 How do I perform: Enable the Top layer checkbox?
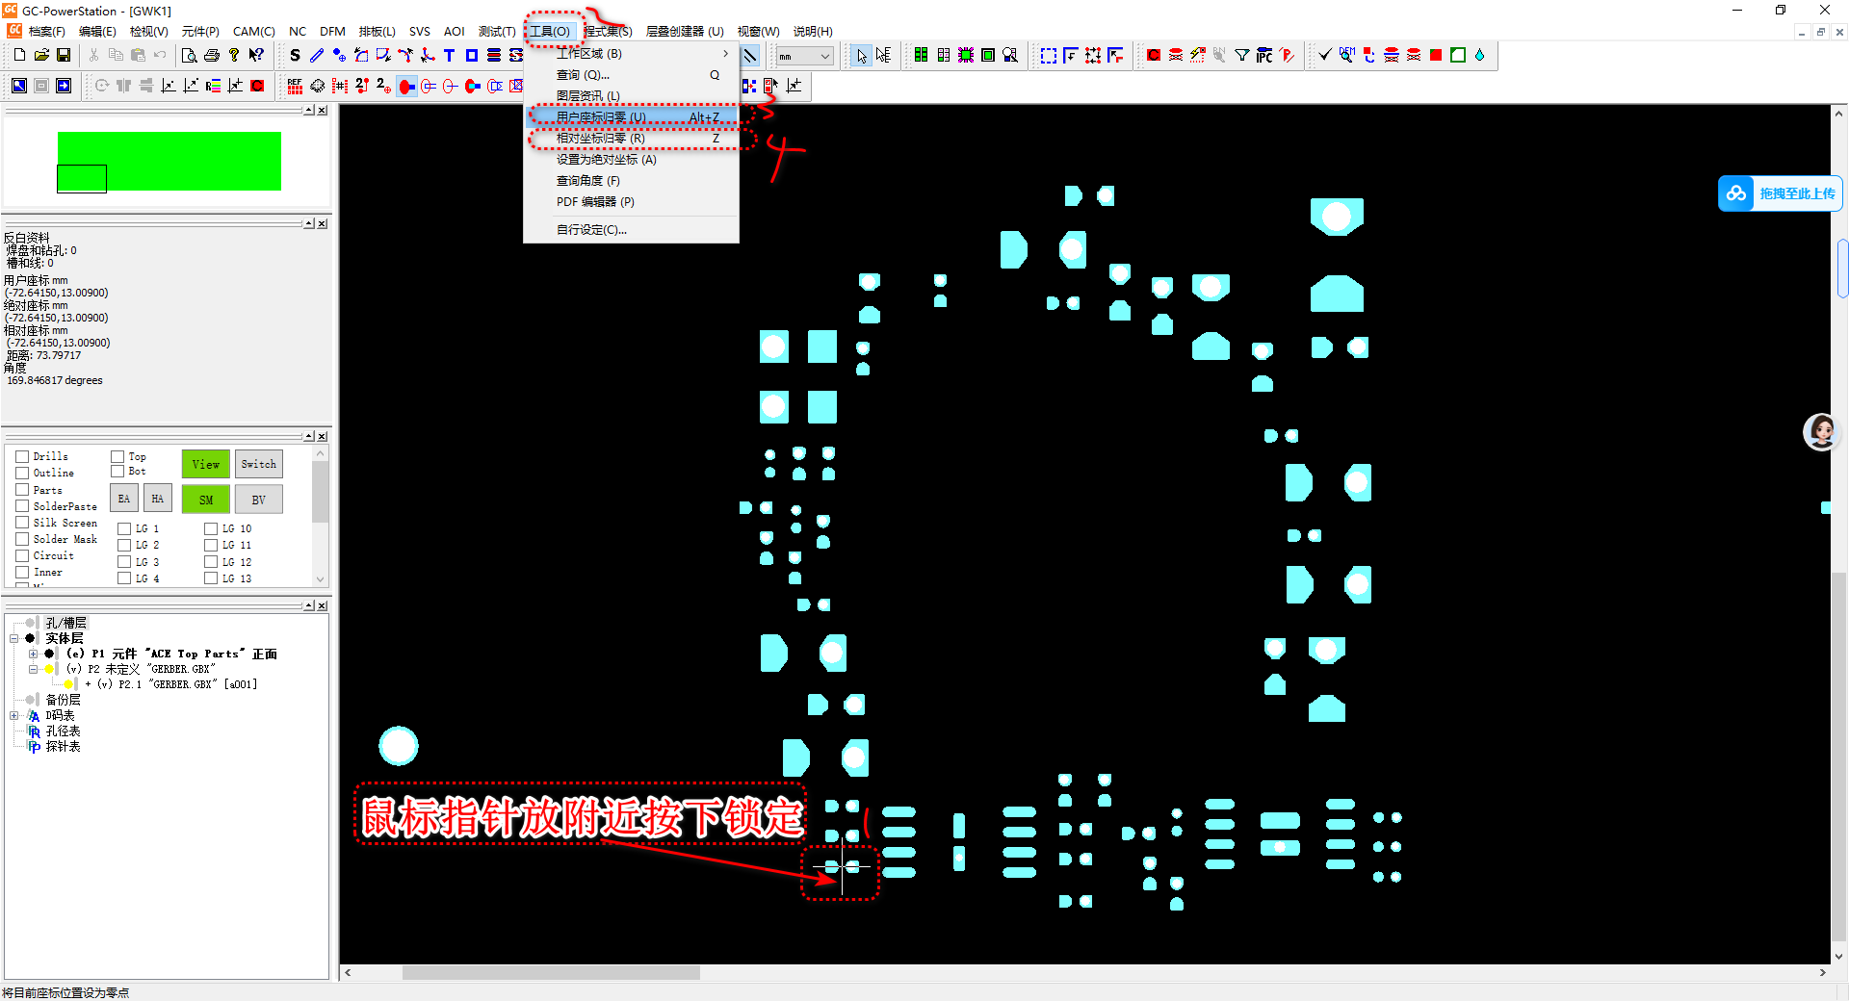tap(117, 456)
